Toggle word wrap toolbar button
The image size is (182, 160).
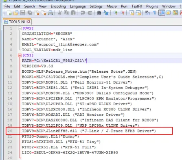148,13
